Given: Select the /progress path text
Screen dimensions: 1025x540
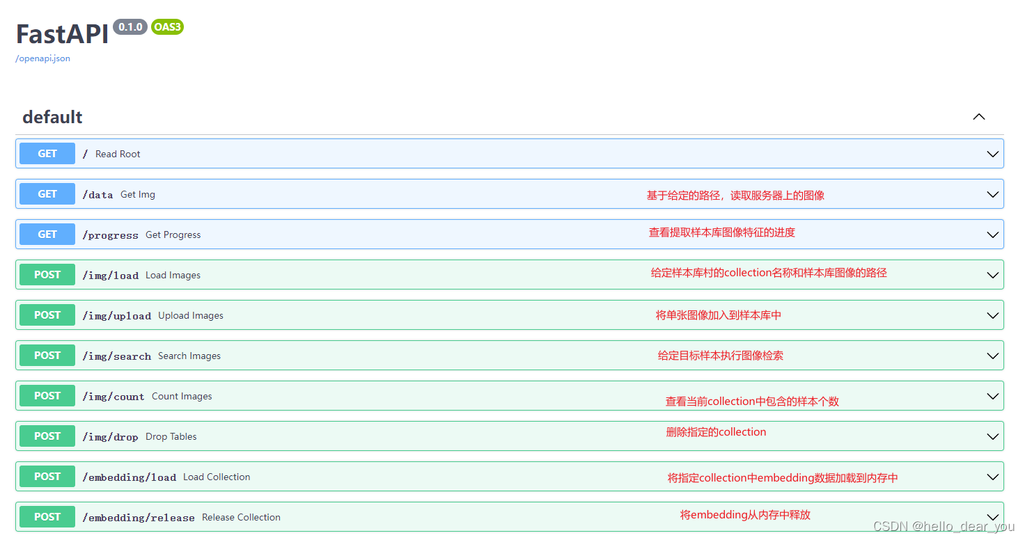Looking at the screenshot, I should [110, 235].
